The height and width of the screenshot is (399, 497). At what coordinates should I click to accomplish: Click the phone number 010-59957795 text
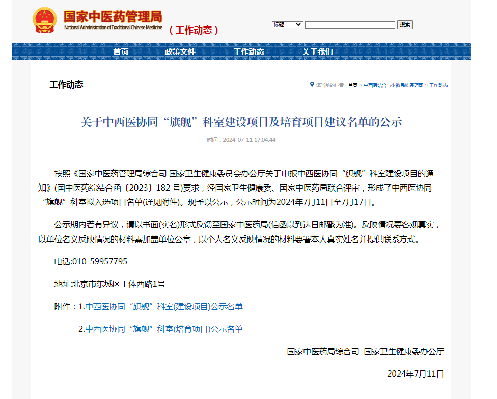tap(91, 261)
